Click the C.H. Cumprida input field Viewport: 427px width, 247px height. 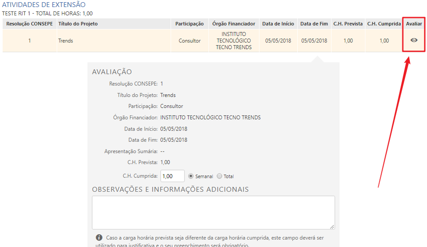click(172, 176)
